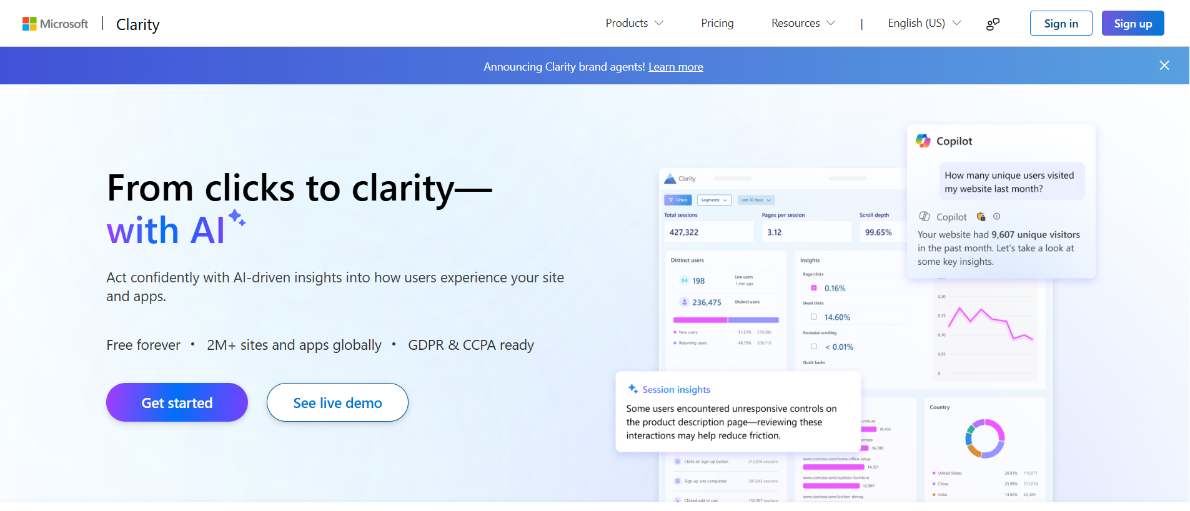1190x511 pixels.
Task: Open the Segments dropdown in dashboard preview
Action: tap(714, 200)
